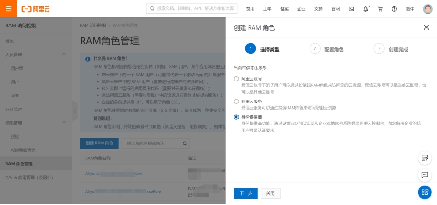Open the orange hamburger menu
Screen dimensions: 437x205
pyautogui.click(x=8, y=8)
